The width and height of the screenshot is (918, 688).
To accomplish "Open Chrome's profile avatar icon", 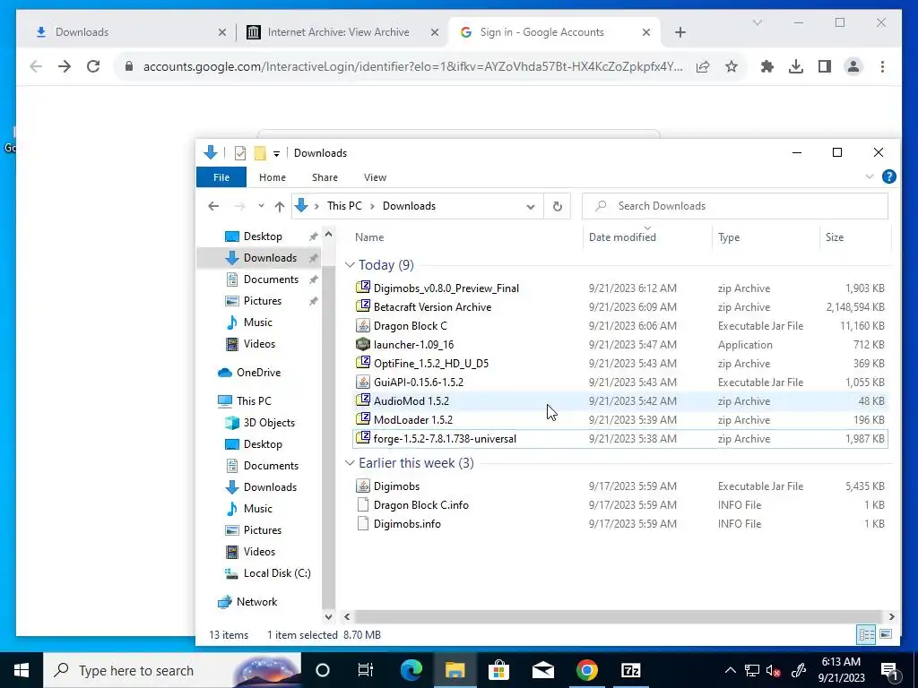I will coord(853,66).
